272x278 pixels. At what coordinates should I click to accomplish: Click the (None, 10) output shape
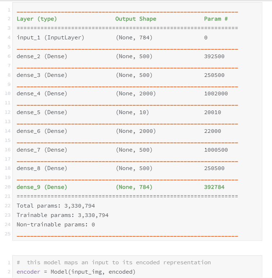[132, 112]
